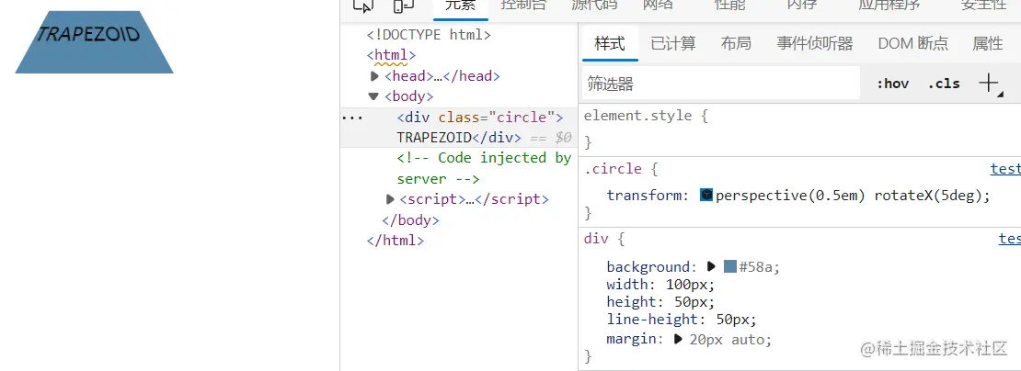Click the .circle selector in styles
Image resolution: width=1021 pixels, height=371 pixels.
(613, 169)
